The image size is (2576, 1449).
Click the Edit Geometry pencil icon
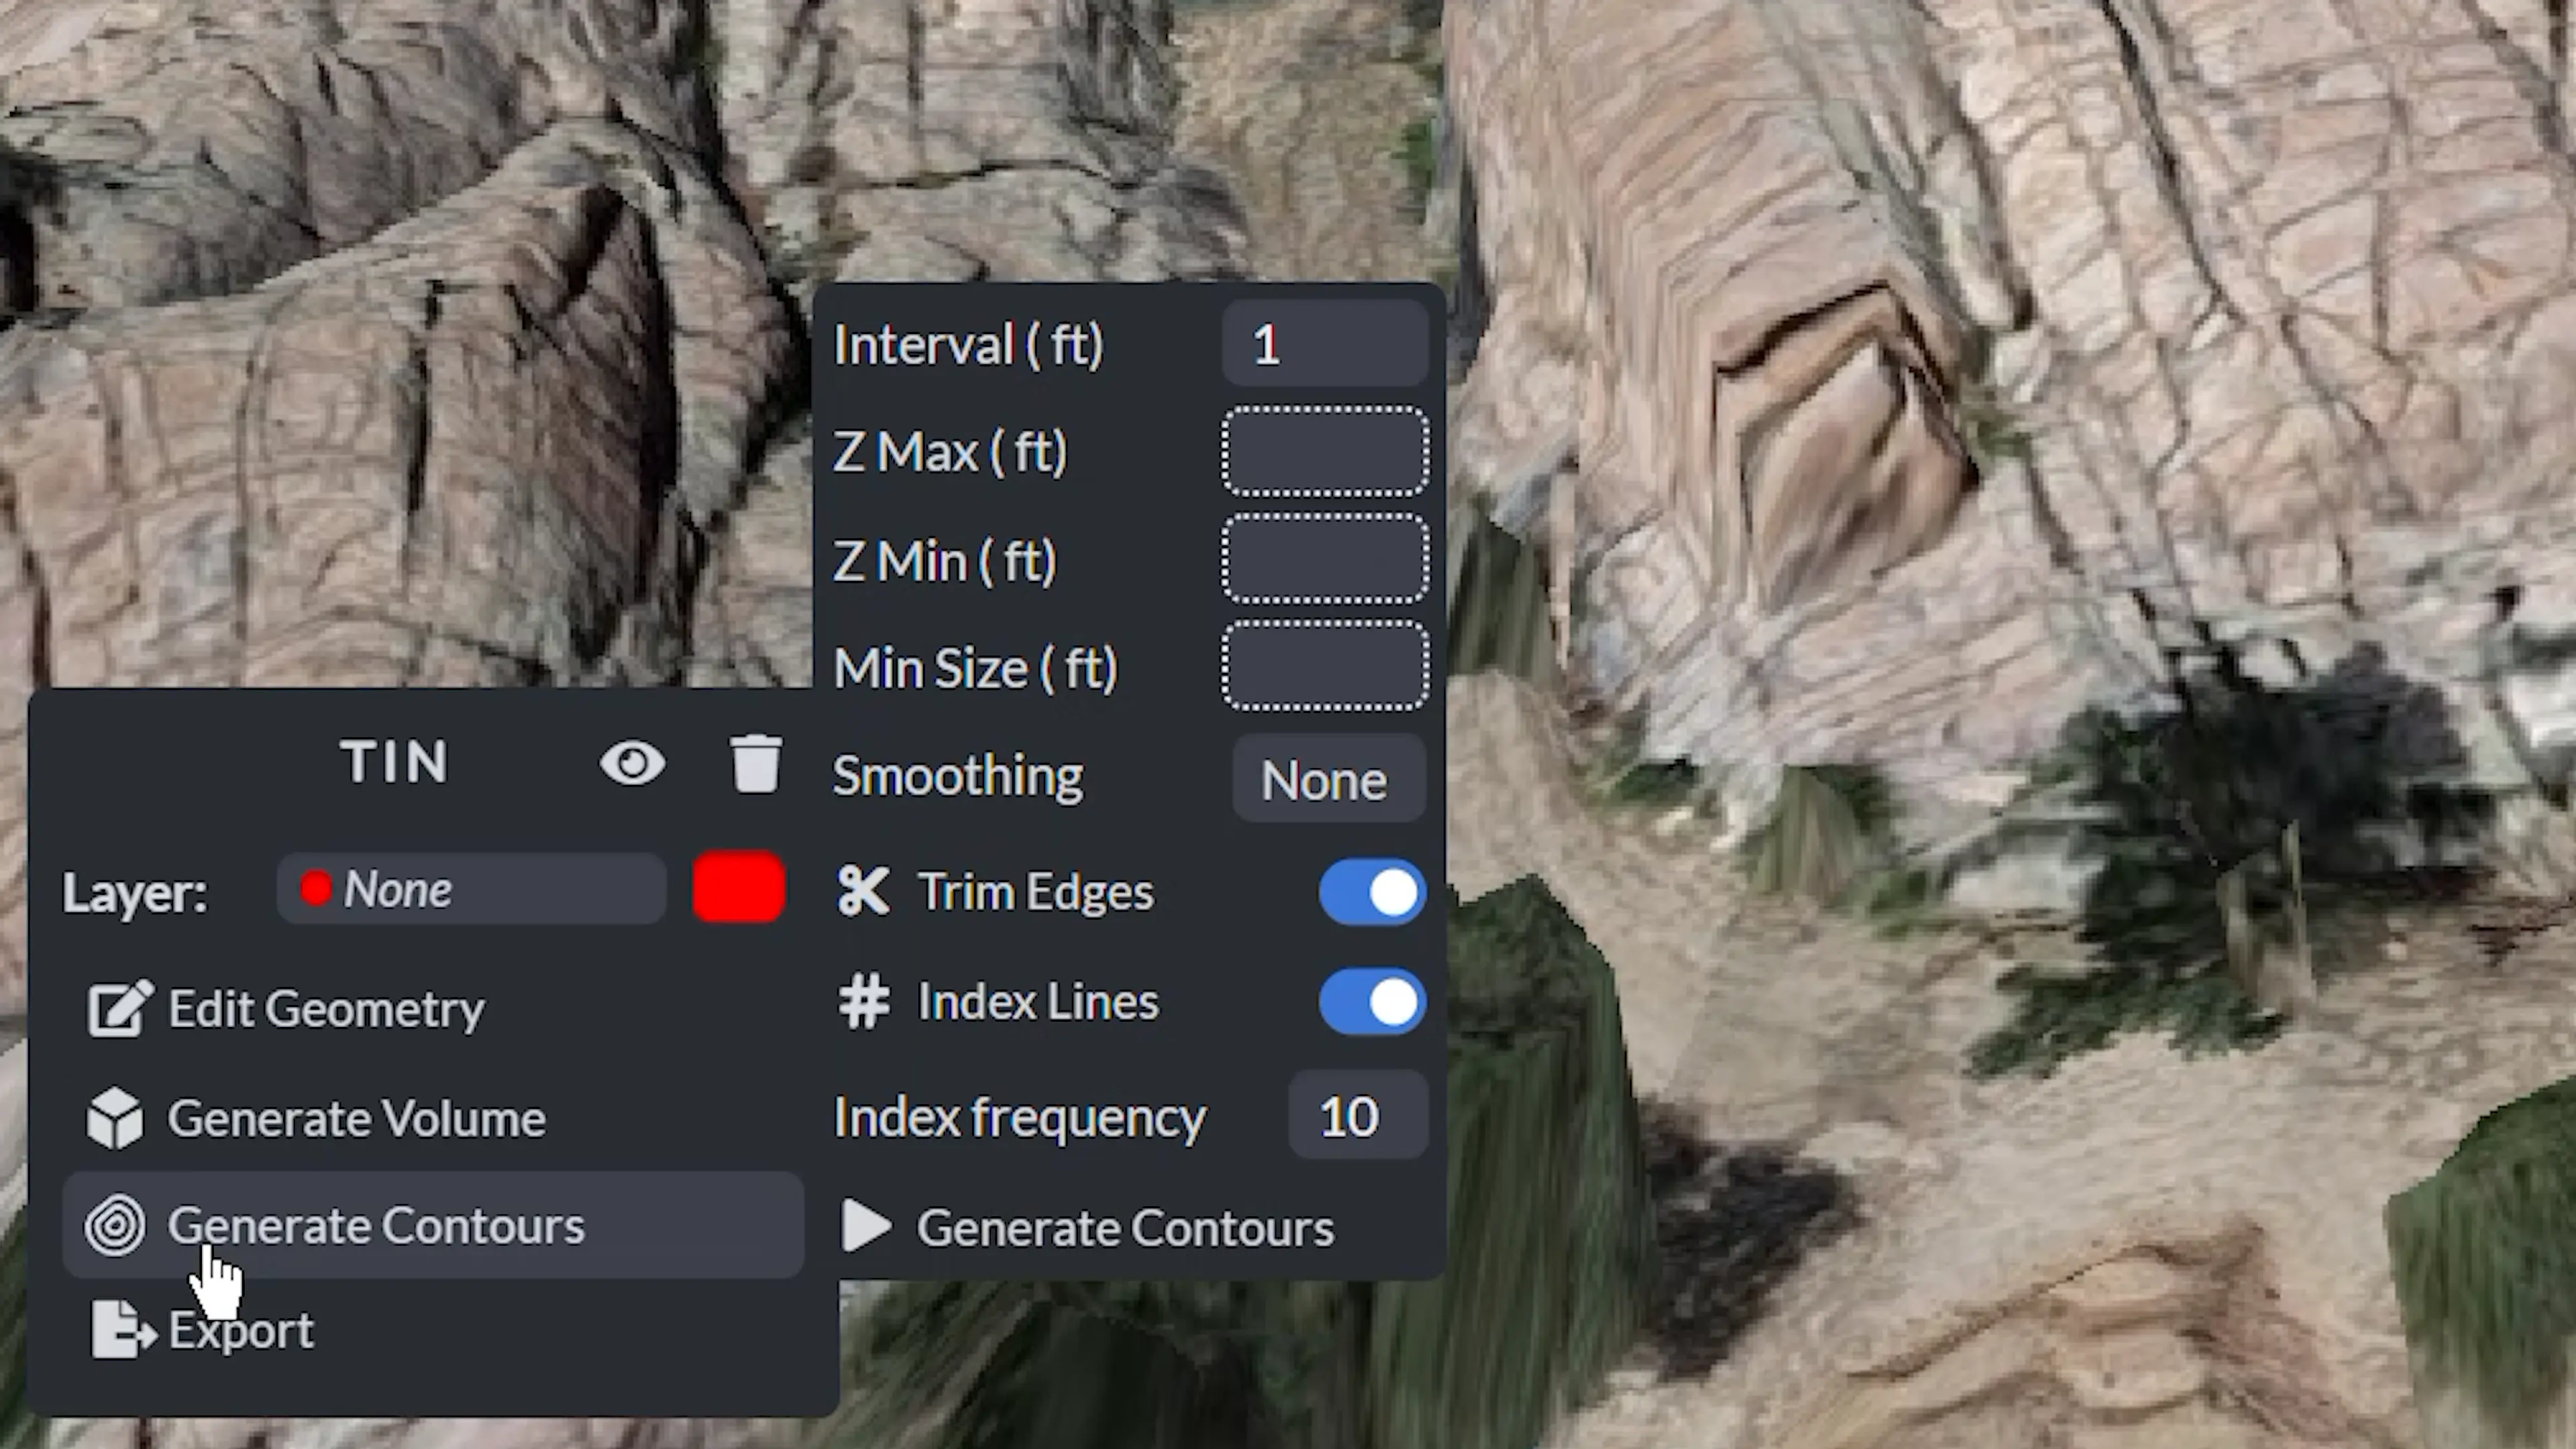[x=120, y=1008]
